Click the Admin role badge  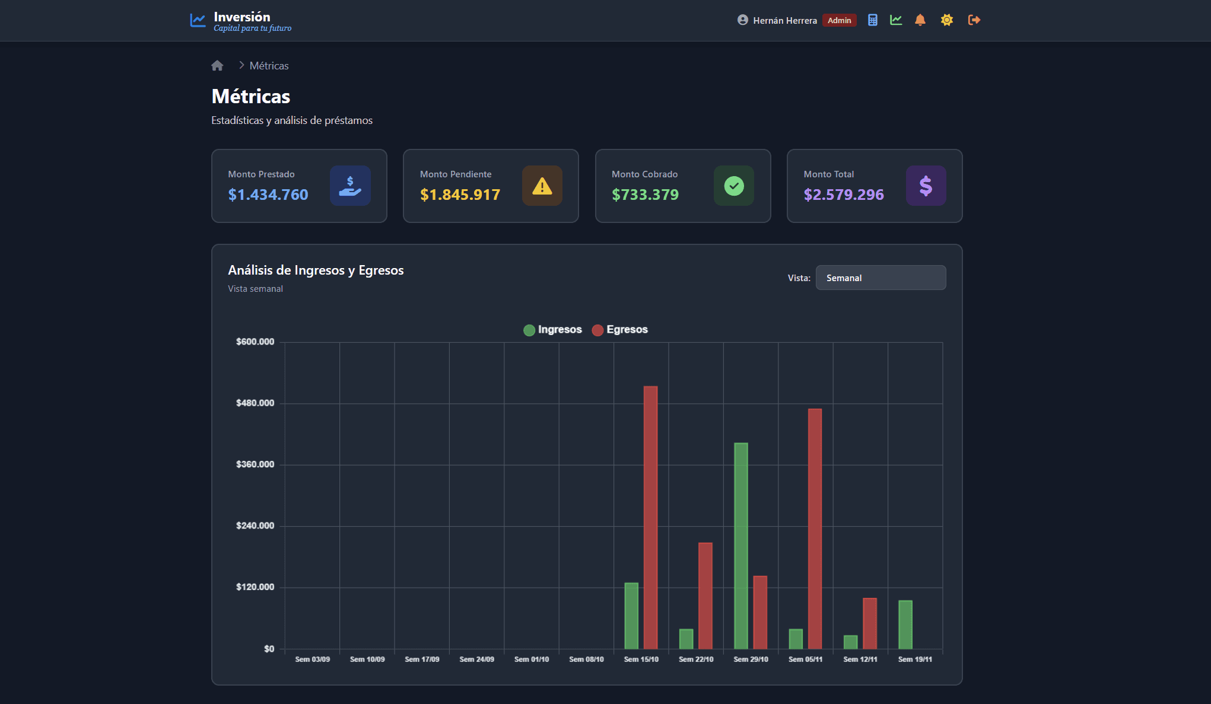point(839,21)
